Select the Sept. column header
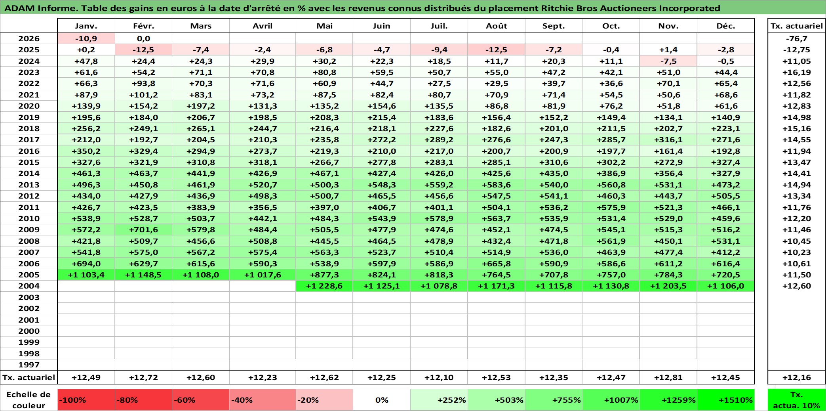This screenshot has height=411, width=826. [x=554, y=26]
